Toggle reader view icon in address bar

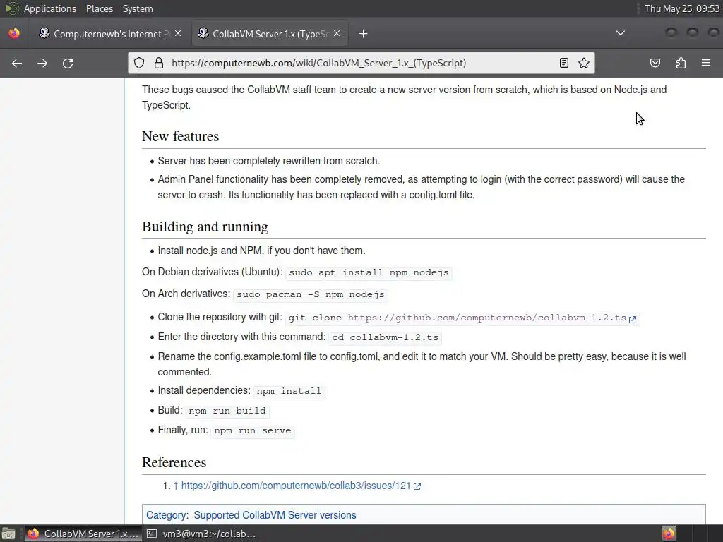click(x=564, y=63)
